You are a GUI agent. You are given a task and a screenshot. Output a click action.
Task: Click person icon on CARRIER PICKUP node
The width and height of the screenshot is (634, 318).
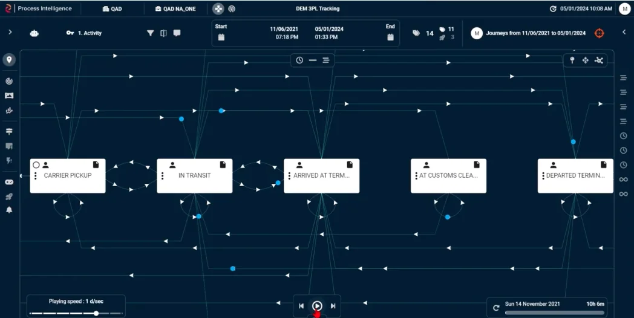coord(46,165)
